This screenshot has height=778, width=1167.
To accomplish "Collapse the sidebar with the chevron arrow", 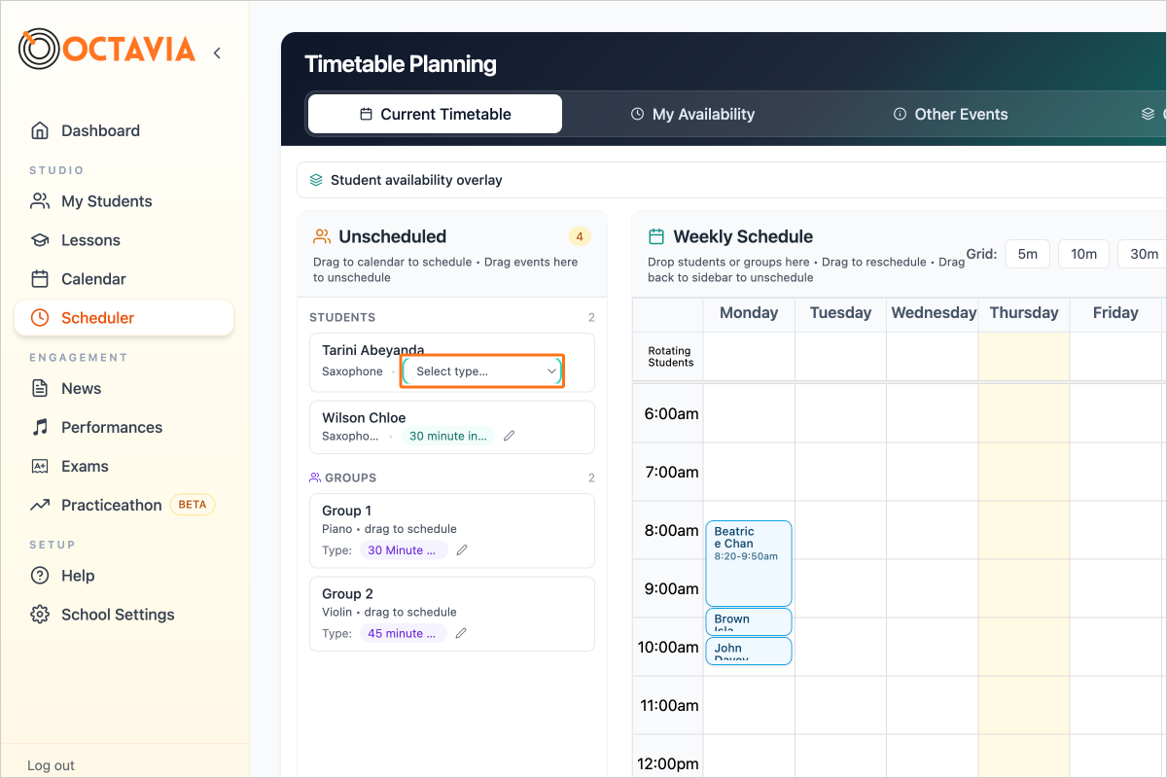I will click(x=217, y=53).
